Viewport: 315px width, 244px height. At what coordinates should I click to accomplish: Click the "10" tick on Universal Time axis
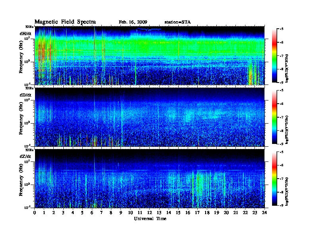coord(130,213)
